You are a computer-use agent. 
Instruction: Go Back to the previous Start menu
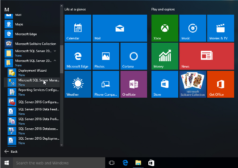(x=11, y=151)
